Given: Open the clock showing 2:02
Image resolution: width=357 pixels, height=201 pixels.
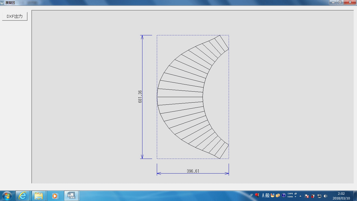Looking at the screenshot, I should tap(341, 196).
